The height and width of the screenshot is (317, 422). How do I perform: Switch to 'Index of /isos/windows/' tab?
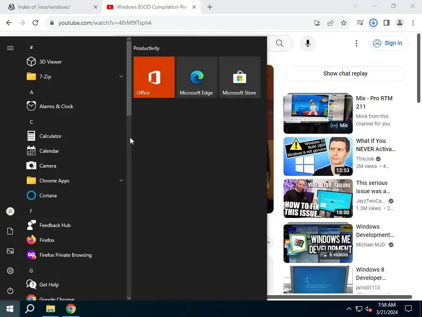point(51,7)
